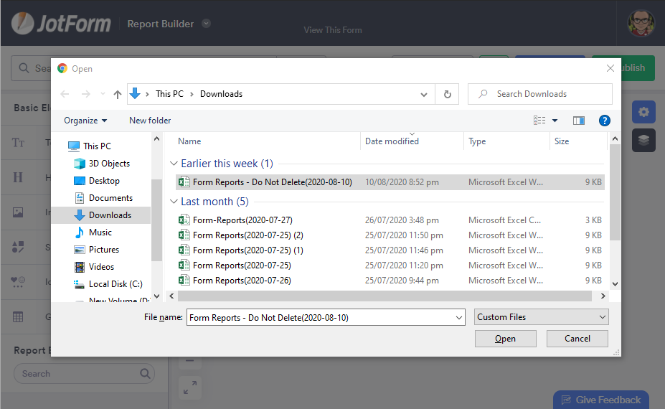665x409 pixels.
Task: Collapse the Earlier this week group
Action: point(174,164)
